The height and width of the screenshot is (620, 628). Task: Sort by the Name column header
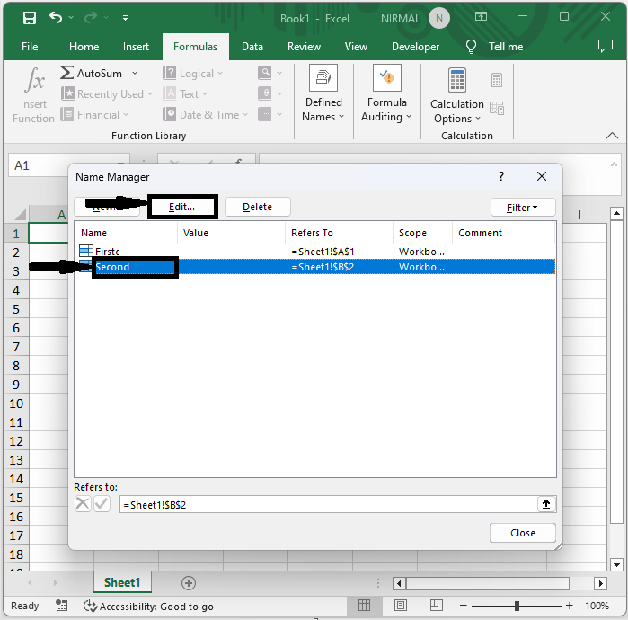(x=126, y=233)
